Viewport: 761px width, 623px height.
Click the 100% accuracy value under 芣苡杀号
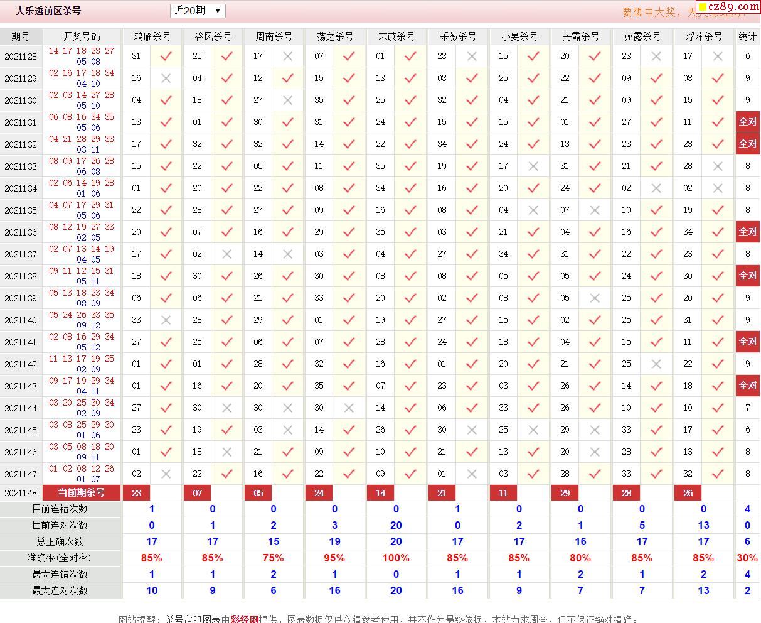[x=396, y=558]
